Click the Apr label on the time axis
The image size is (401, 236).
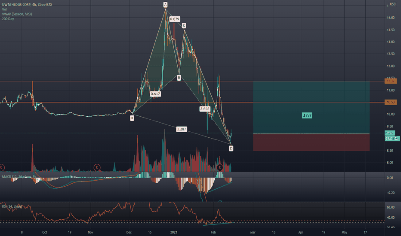301,232
